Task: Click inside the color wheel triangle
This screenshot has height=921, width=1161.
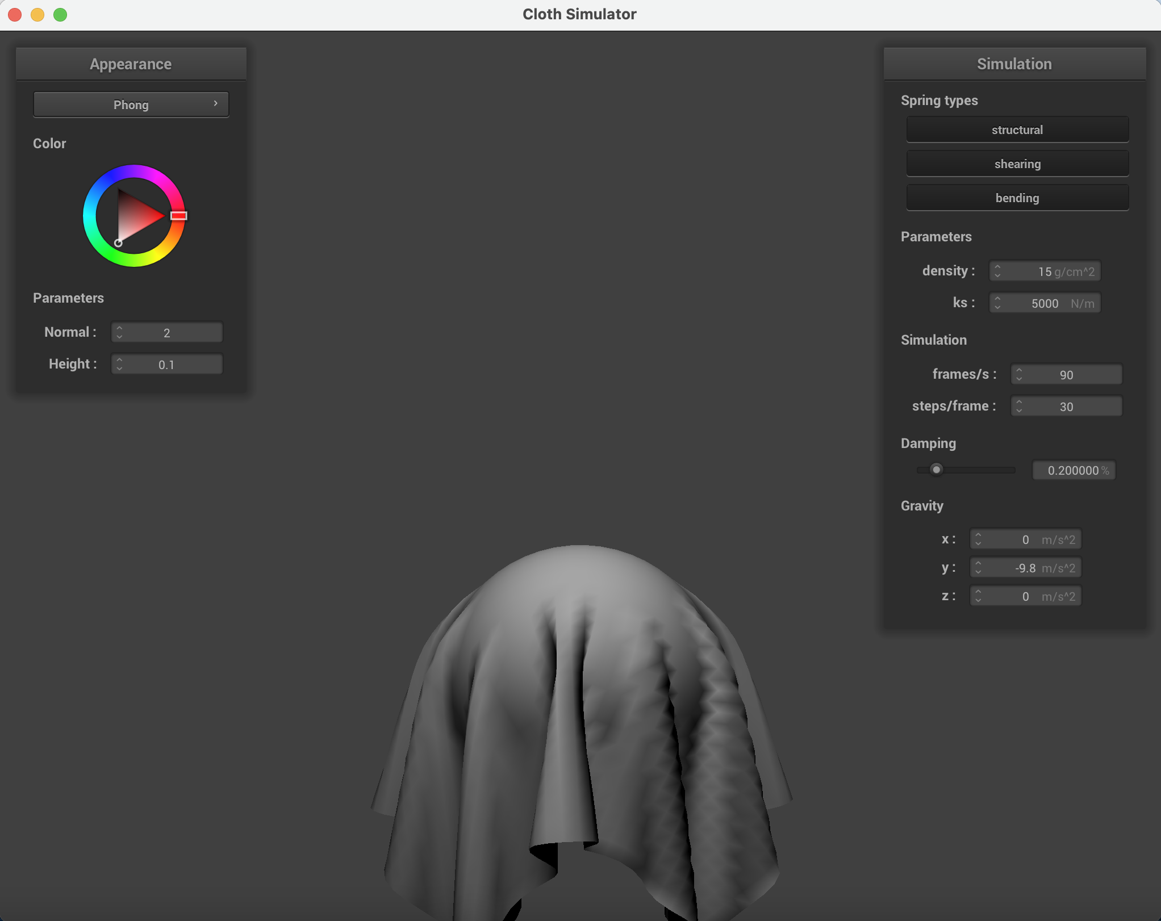Action: [135, 216]
